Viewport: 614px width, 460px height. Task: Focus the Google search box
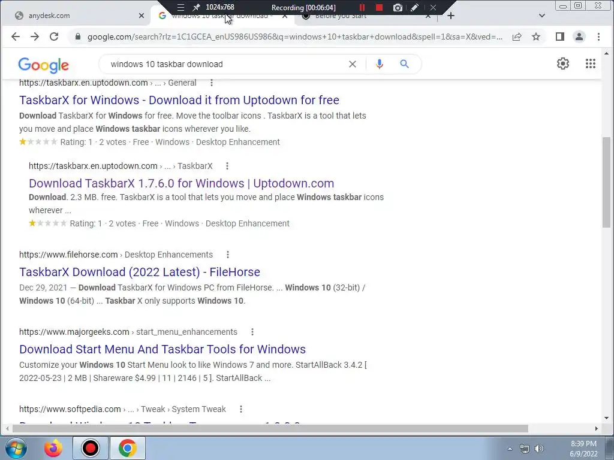(x=225, y=64)
